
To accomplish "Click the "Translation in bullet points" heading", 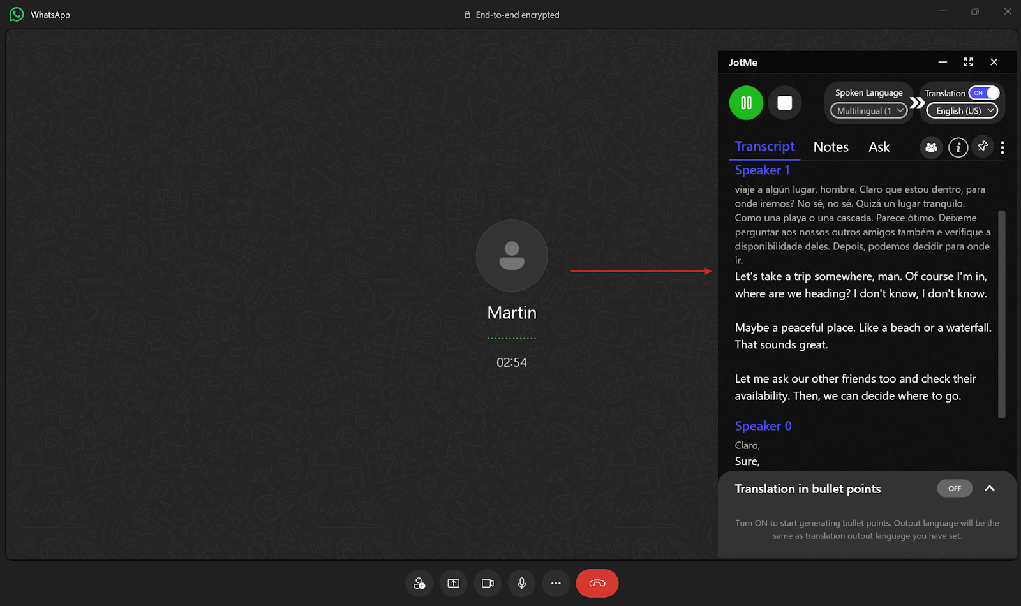I will click(807, 489).
